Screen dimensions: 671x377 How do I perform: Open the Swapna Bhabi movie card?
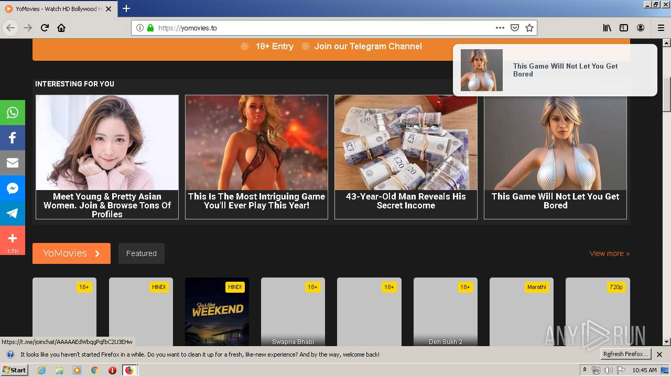pos(293,312)
